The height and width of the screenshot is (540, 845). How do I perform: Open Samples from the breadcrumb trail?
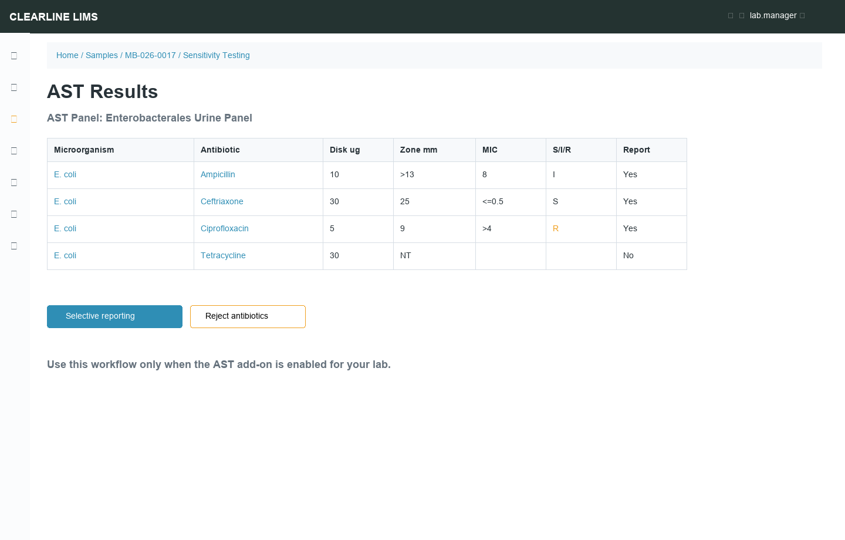tap(102, 55)
